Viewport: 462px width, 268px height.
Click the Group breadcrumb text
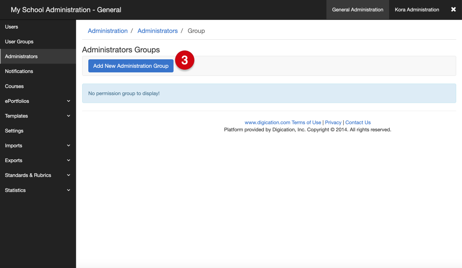click(x=196, y=31)
